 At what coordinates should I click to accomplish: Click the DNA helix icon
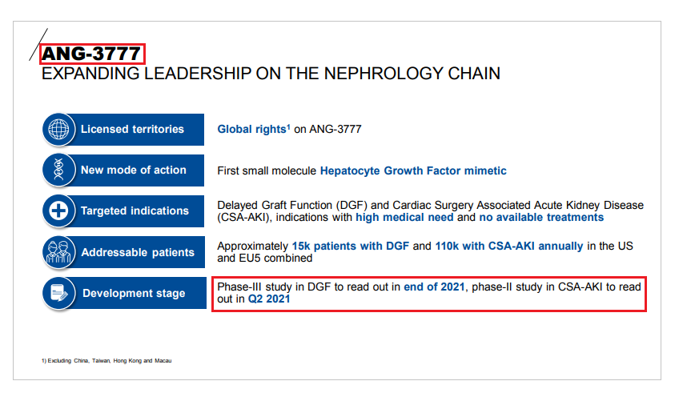(59, 170)
